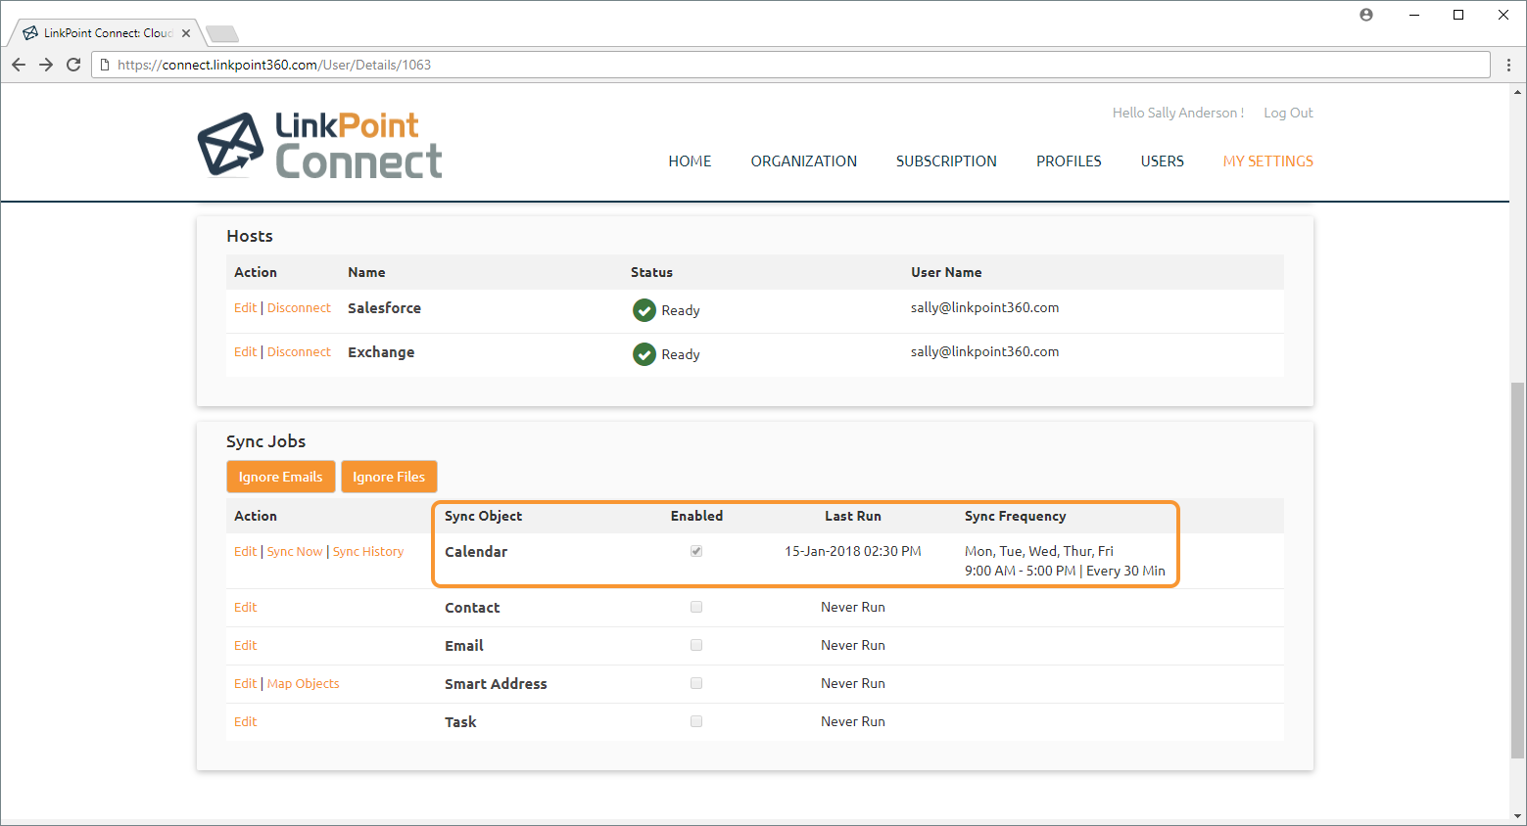Toggle the Email Enabled checkbox

[696, 645]
